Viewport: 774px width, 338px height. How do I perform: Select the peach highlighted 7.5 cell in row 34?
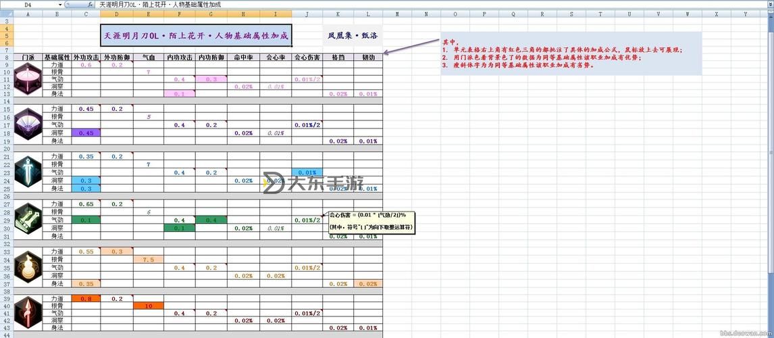[x=149, y=260]
